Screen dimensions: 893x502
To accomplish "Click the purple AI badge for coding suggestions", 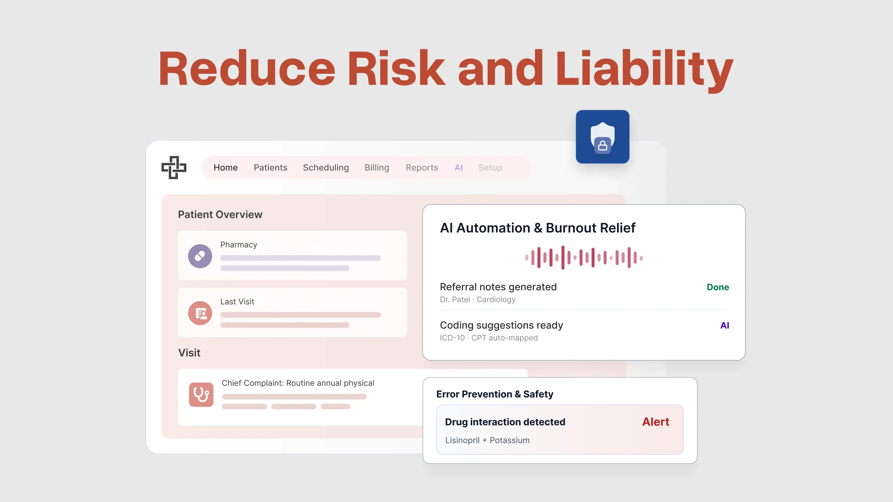I will [725, 325].
